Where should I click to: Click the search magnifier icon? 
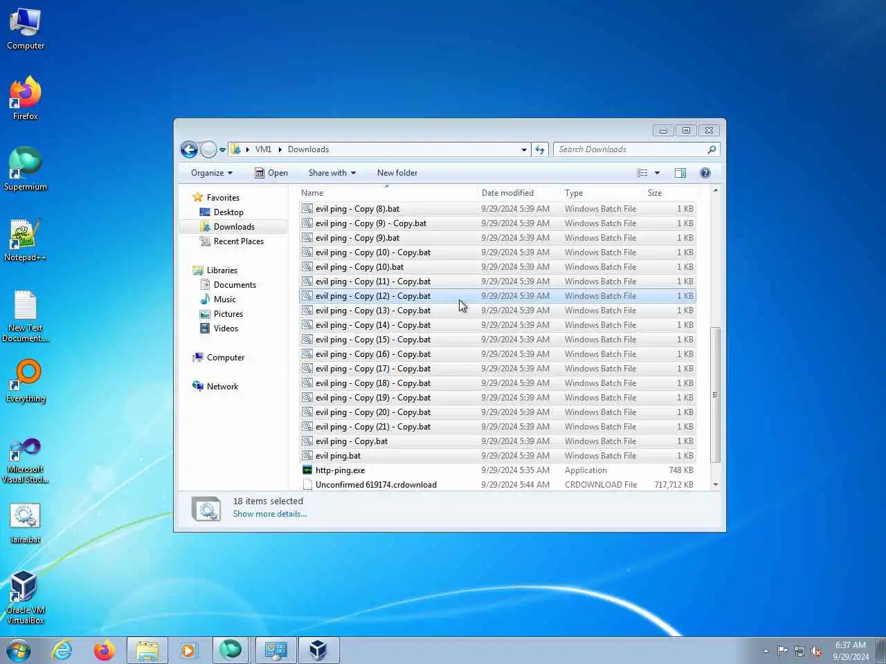(x=712, y=149)
